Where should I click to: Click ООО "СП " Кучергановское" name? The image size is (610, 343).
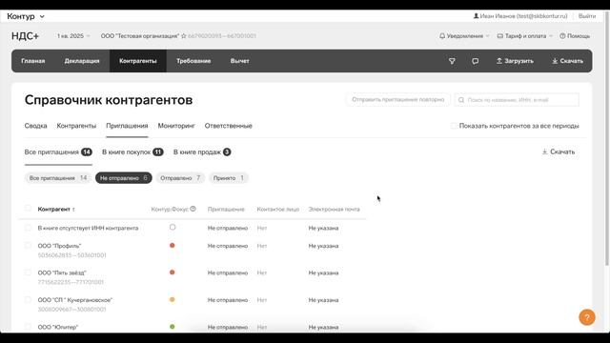click(75, 300)
